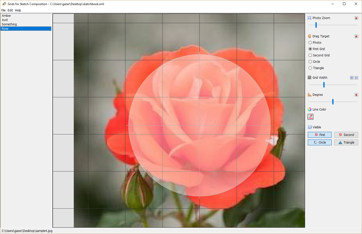Viewport: 362px width, 234px height.
Task: Decrease grid width with the minus icon
Action: click(356, 78)
